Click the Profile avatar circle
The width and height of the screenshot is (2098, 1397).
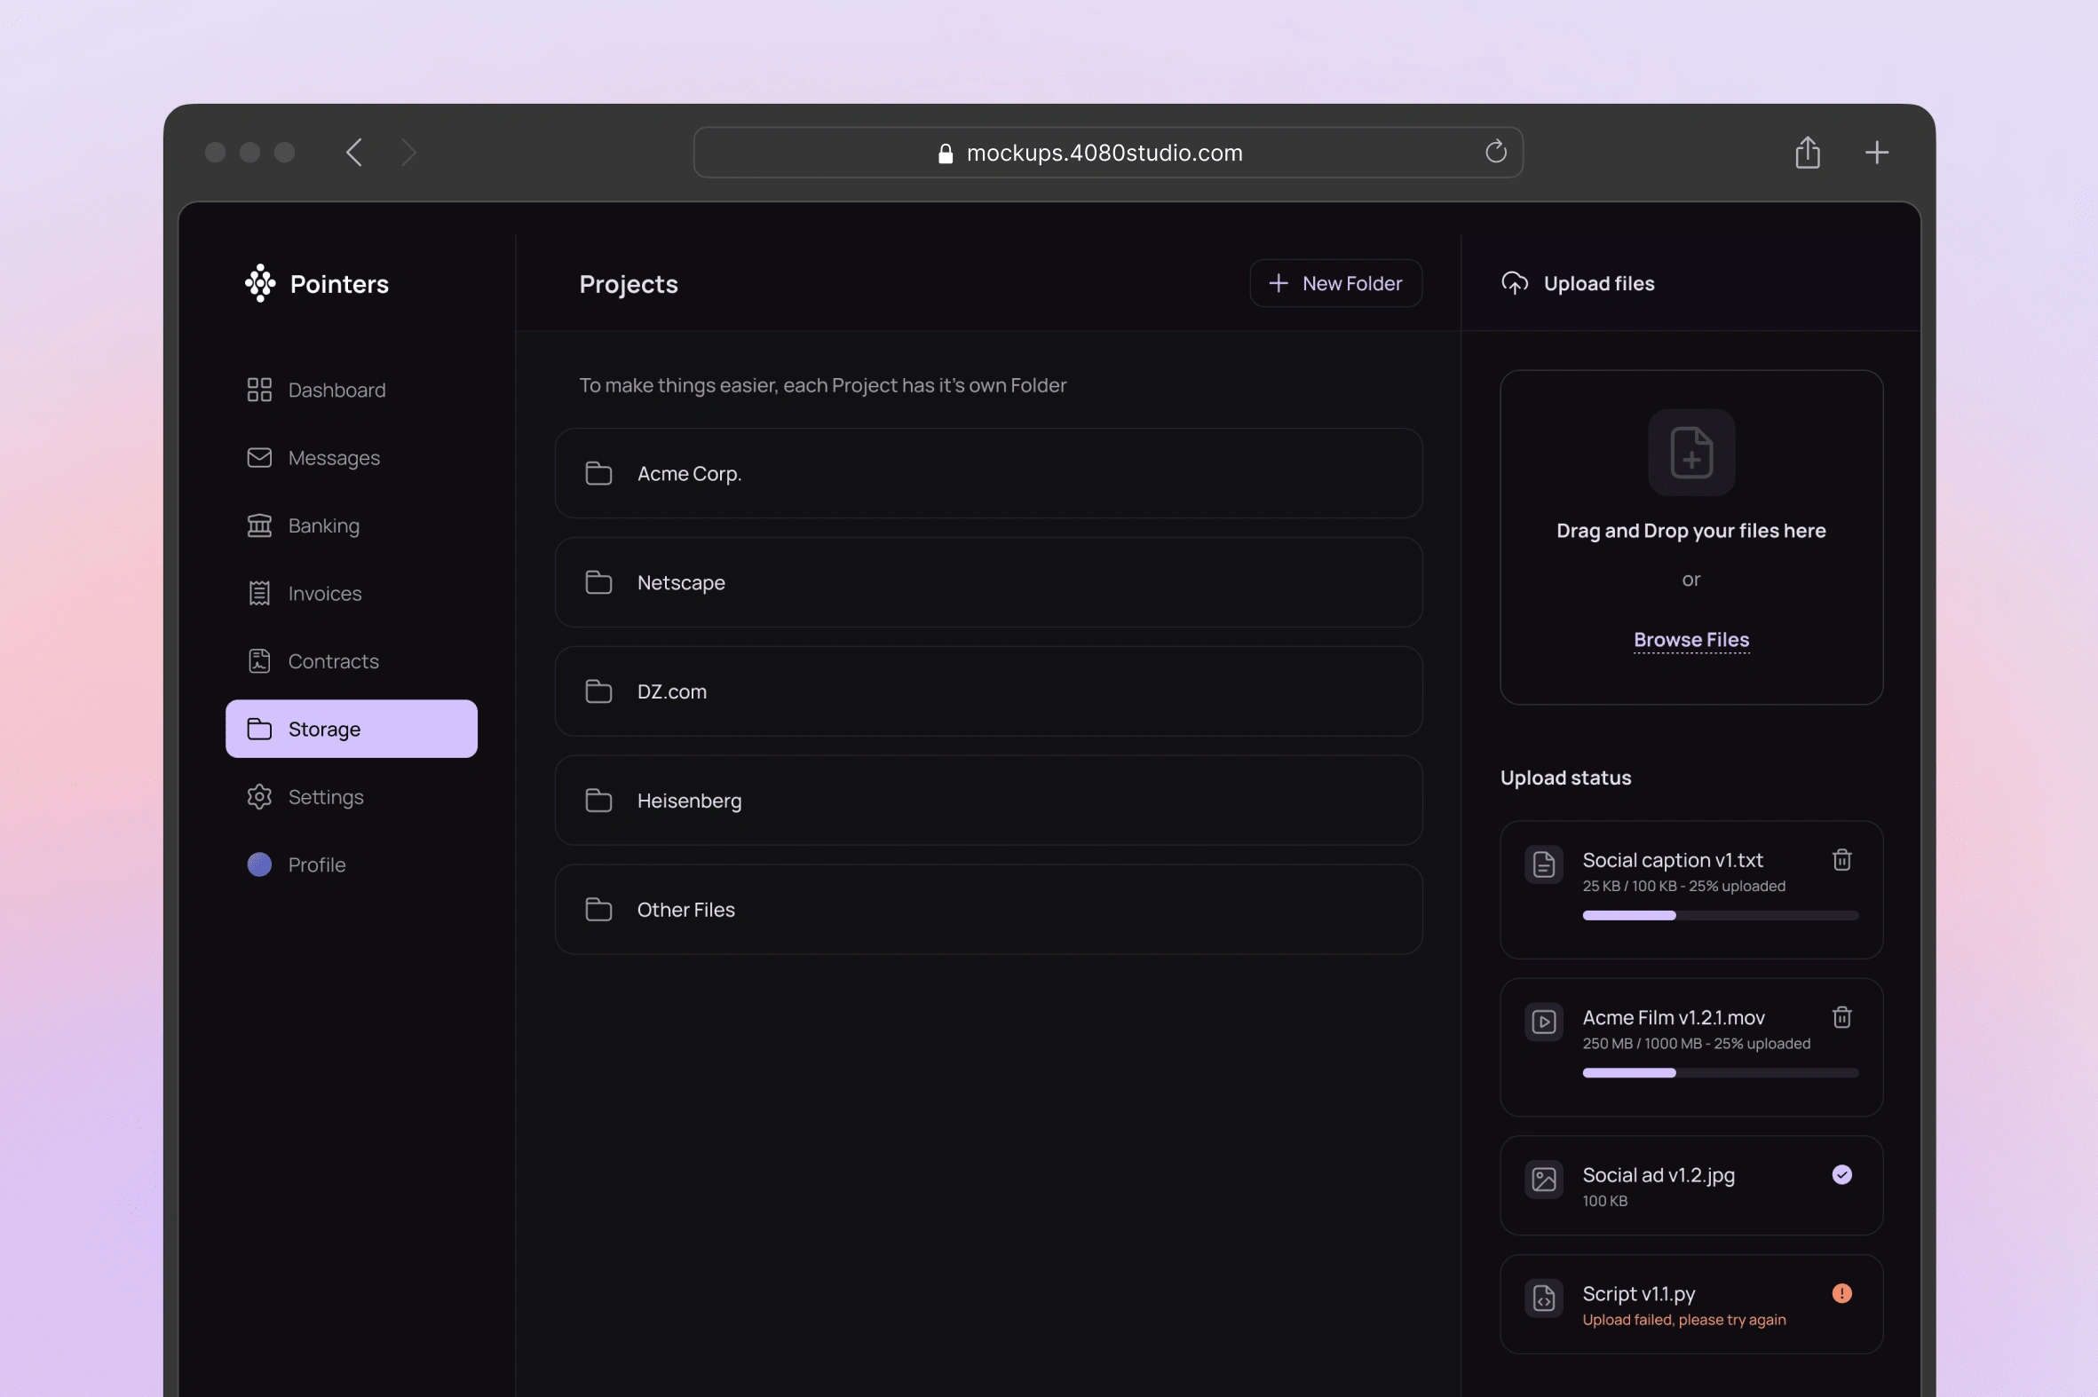pos(259,864)
